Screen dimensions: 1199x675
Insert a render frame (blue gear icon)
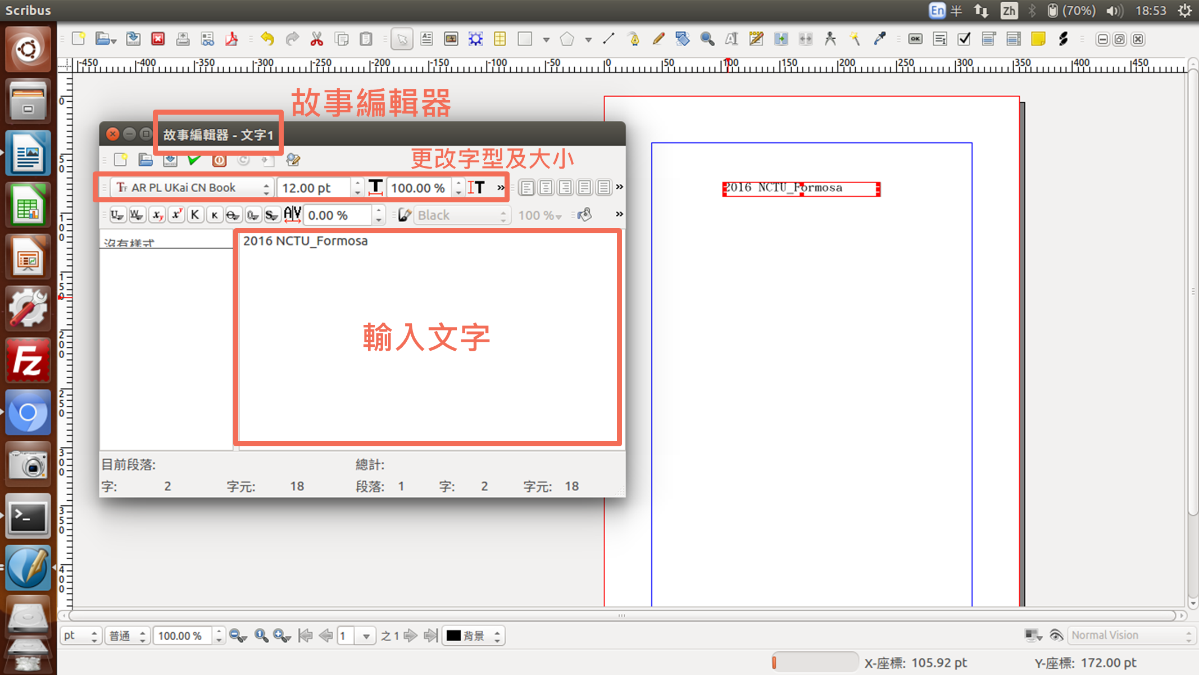[x=475, y=39]
